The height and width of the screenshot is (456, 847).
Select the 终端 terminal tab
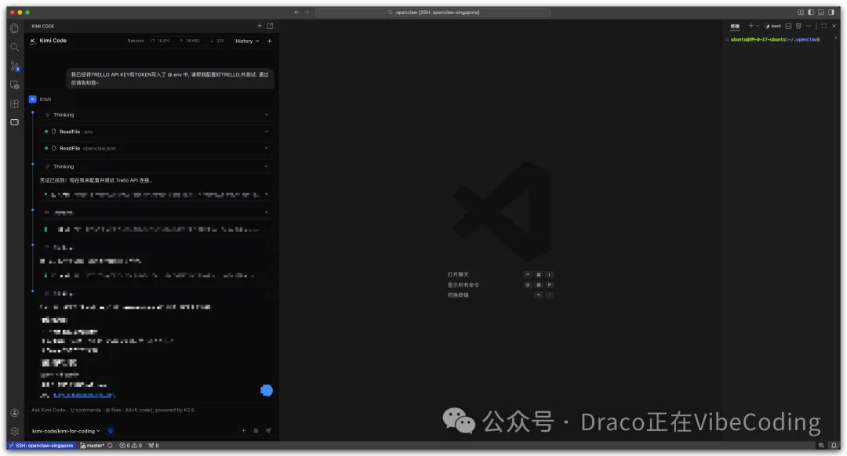[x=735, y=26]
